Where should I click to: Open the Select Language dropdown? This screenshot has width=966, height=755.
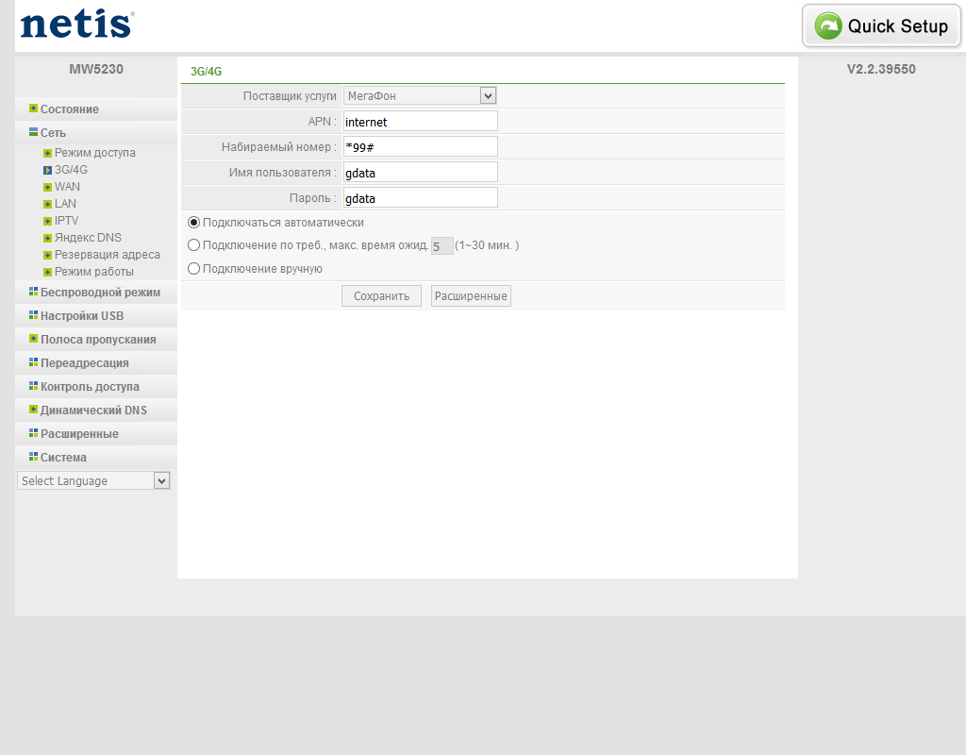(93, 480)
